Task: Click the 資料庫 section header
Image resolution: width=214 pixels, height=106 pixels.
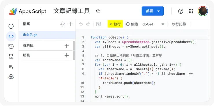Action: click(x=28, y=46)
